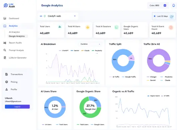This screenshot has width=177, height=130.
Task: Toggle Perplexity legend in Traffic (B/w AI)
Action: 166,77
